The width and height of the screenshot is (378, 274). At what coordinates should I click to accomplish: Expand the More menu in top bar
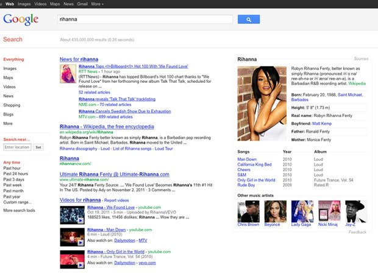tap(96, 4)
